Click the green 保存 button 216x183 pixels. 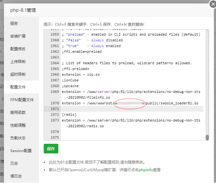point(51,148)
